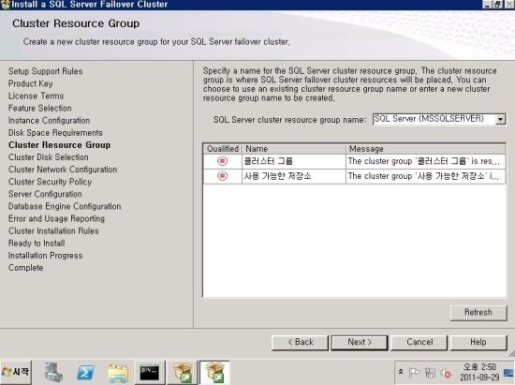Click the Database Engine Configuration step
Screen dimensions: 515x385
coord(65,206)
